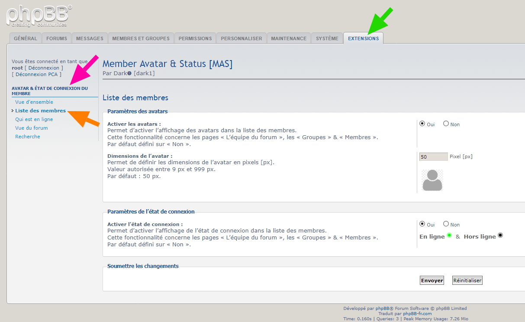
Task: Switch to the Forums tab
Action: (57, 38)
